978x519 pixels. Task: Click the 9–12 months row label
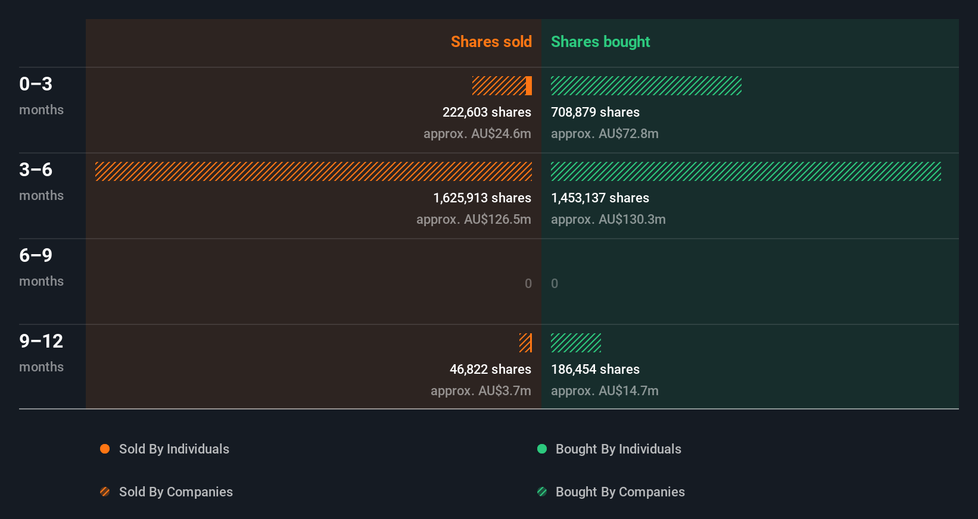(x=41, y=353)
